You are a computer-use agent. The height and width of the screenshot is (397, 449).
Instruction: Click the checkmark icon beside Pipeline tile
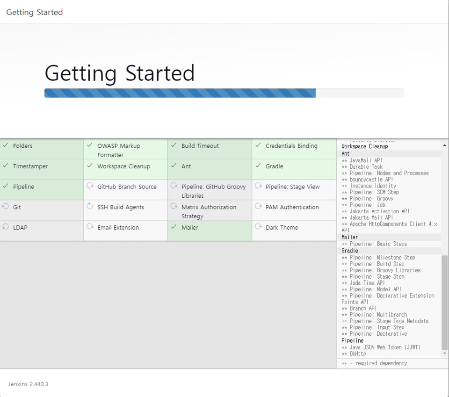[x=6, y=186]
